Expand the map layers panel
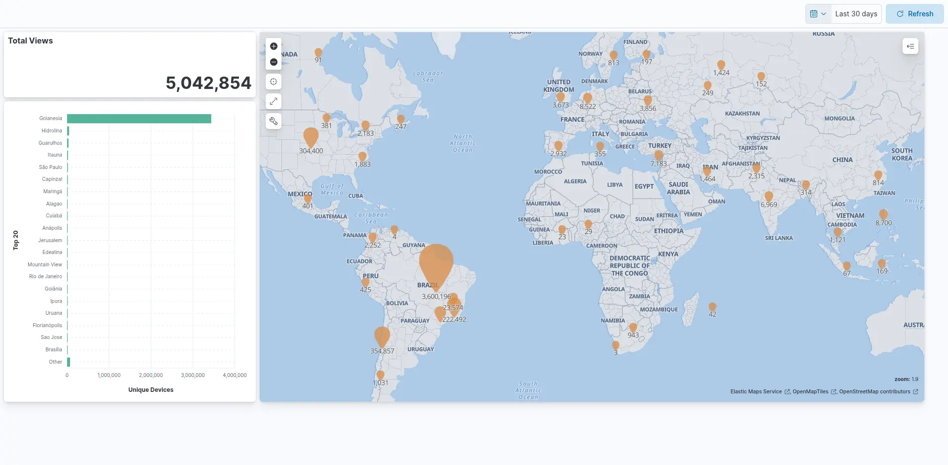 click(x=910, y=46)
